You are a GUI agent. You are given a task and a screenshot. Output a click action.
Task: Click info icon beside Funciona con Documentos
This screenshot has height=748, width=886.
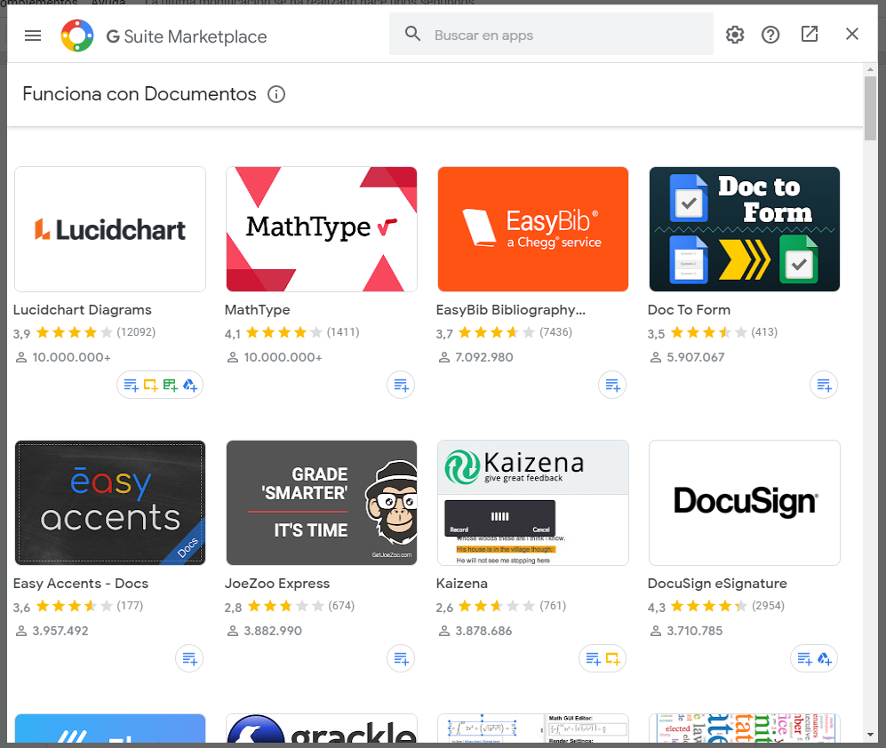[276, 94]
